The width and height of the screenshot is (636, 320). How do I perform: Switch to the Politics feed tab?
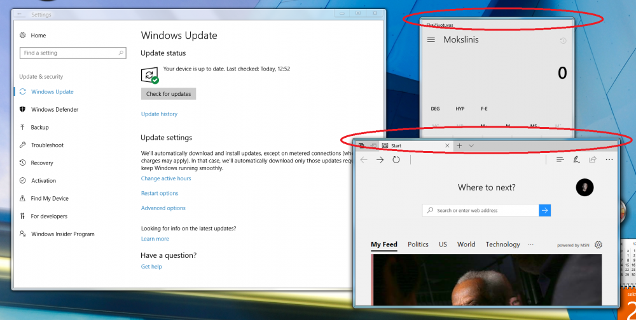(418, 244)
